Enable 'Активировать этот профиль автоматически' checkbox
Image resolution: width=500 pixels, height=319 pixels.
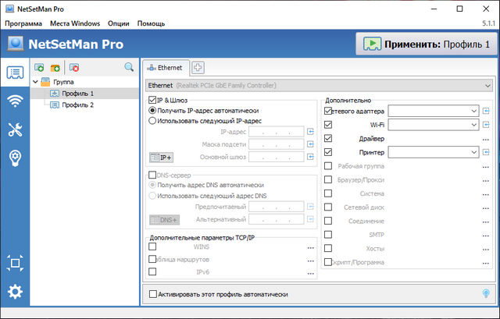(x=152, y=294)
